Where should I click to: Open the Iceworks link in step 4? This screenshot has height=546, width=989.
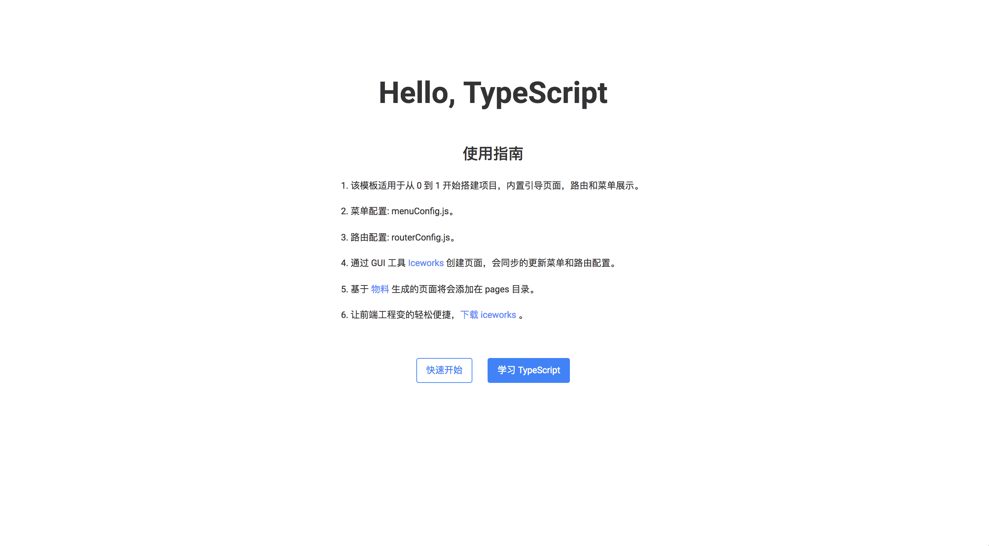[x=425, y=263]
